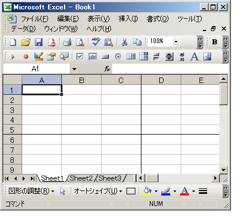
Task: Open the 挿入(I) menu
Action: 128,19
